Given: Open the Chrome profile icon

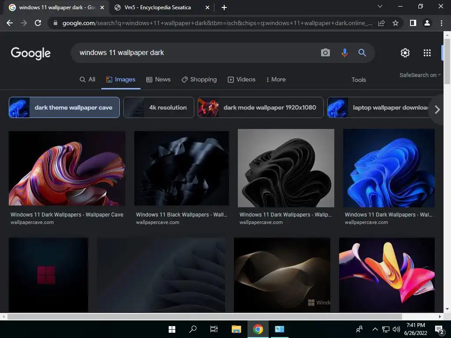Looking at the screenshot, I should 427,23.
